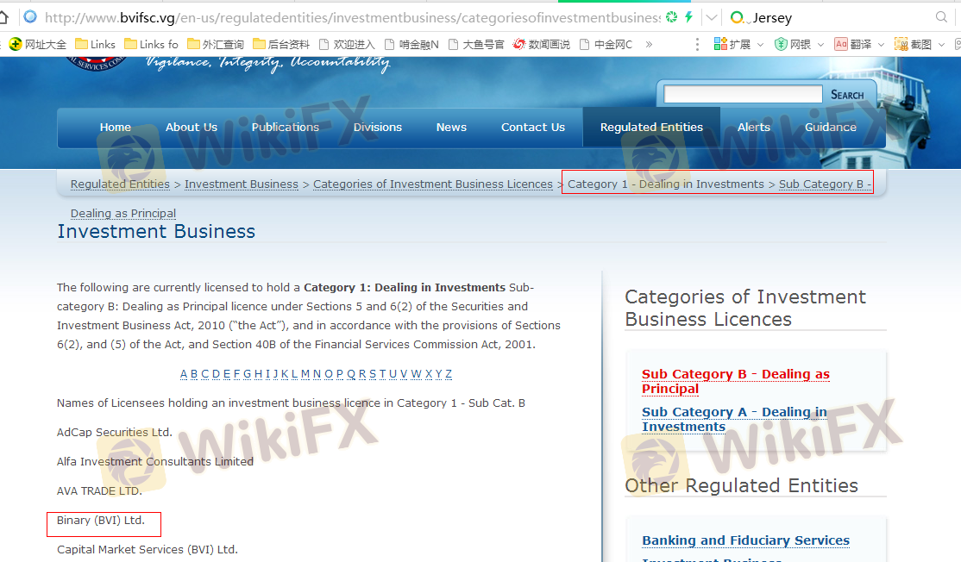Screen dimensions: 961x562
Task: Open the Links bookmark folder
Action: coord(95,44)
